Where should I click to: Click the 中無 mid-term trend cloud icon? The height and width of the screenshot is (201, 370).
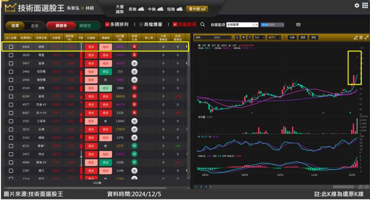click(160, 9)
